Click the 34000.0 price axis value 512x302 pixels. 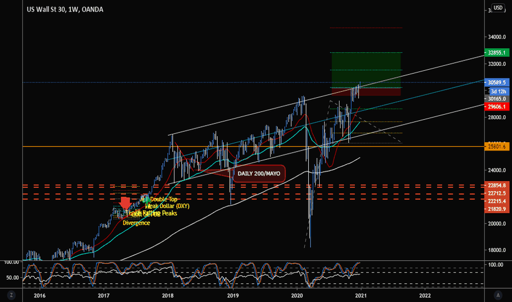497,37
